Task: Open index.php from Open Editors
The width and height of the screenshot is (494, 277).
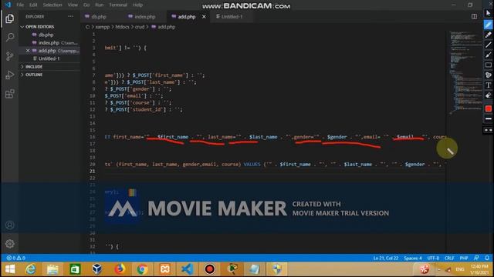Action: pyautogui.click(x=49, y=43)
